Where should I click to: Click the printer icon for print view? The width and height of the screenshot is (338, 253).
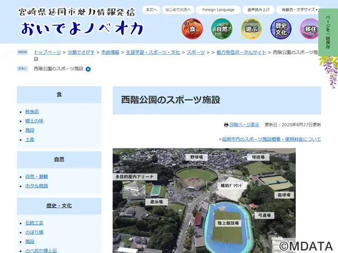[x=226, y=125]
